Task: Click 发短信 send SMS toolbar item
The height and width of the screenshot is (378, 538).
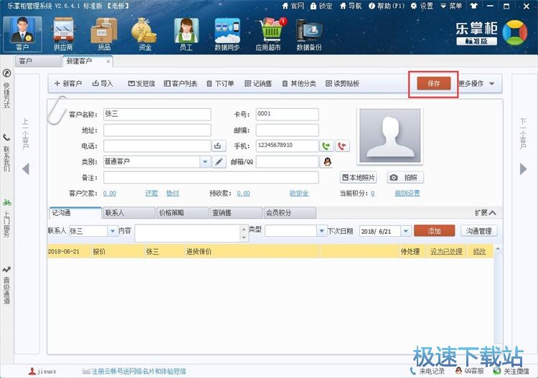Action: [141, 83]
